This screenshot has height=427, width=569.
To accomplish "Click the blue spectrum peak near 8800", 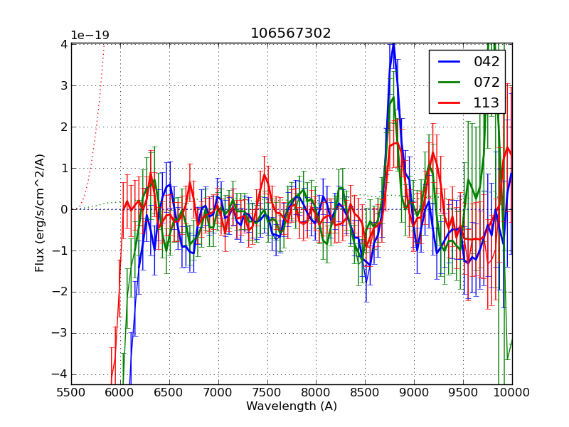I will (393, 46).
